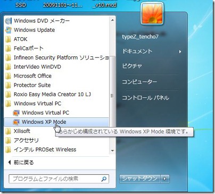The width and height of the screenshot is (215, 194).
Task: Open ドキュメント
Action: (x=137, y=52)
